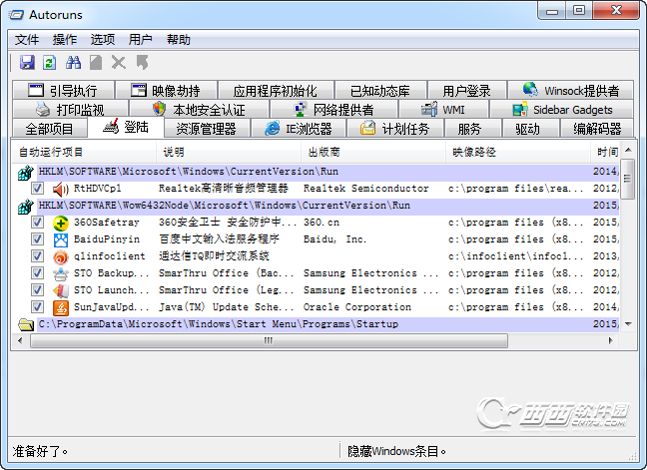Select the Realtek Semiconductor publisher cell
The image size is (647, 470).
click(x=366, y=189)
